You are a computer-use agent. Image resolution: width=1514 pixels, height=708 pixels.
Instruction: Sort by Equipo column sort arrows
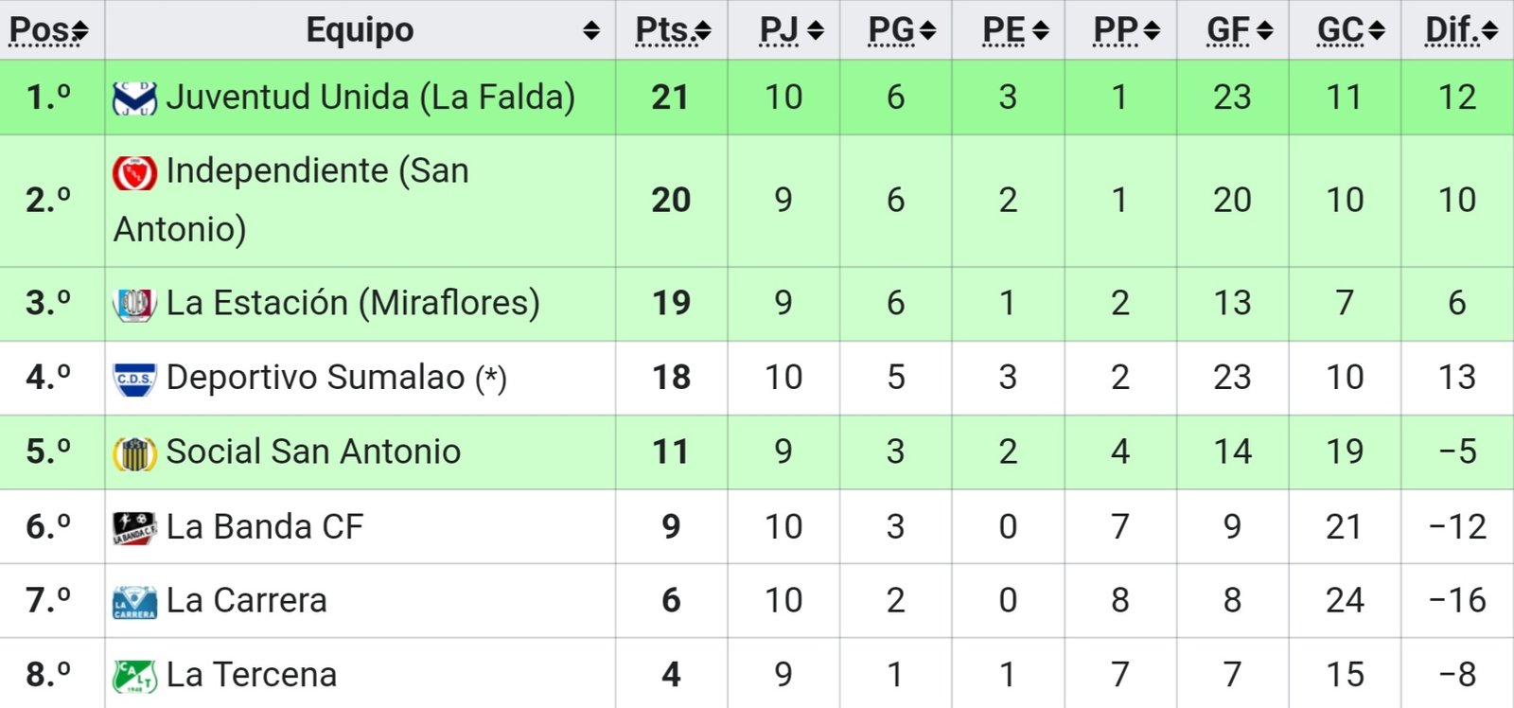591,31
